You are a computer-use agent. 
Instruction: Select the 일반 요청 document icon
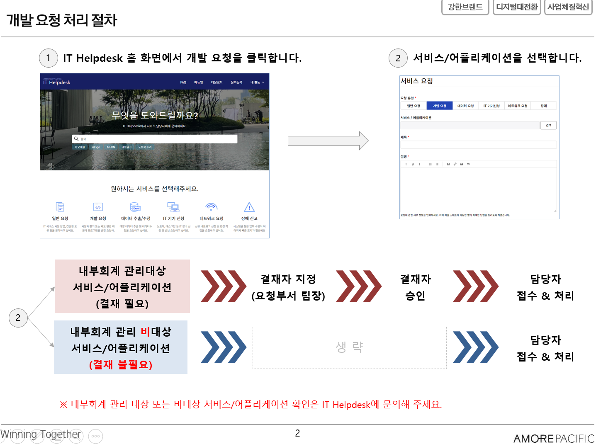coord(60,207)
